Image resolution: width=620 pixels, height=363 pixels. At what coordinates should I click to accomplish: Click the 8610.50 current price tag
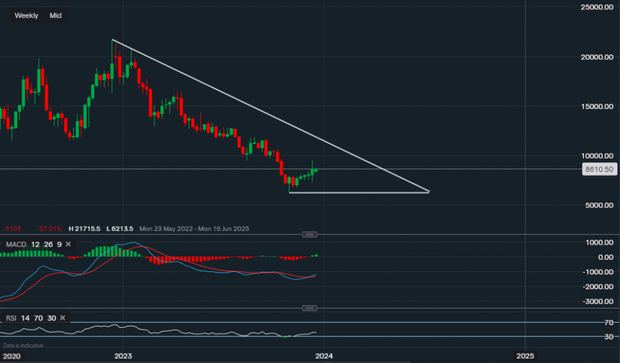click(599, 168)
